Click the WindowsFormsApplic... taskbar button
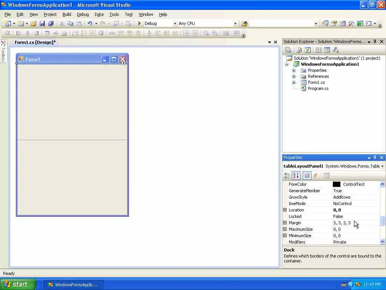 74,285
